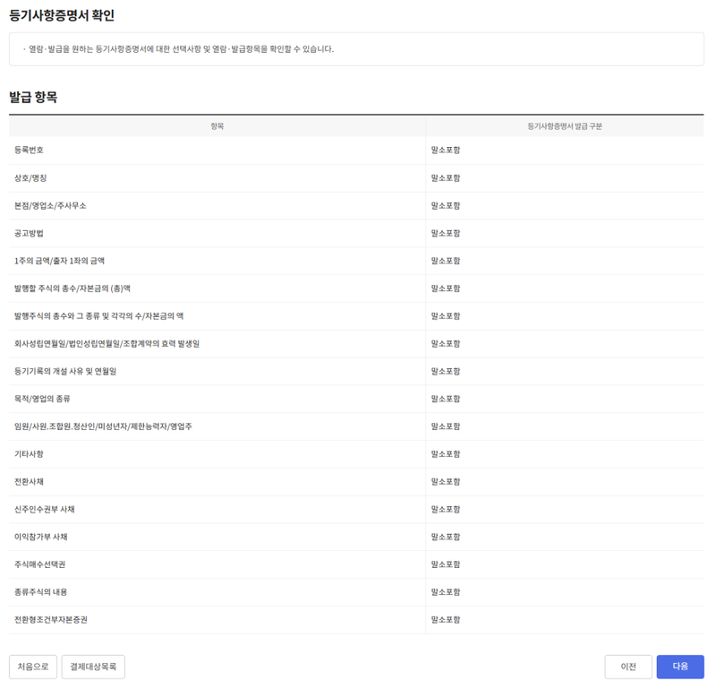Click the 주식매수선택권 item
This screenshot has width=716, height=689.
click(x=39, y=564)
